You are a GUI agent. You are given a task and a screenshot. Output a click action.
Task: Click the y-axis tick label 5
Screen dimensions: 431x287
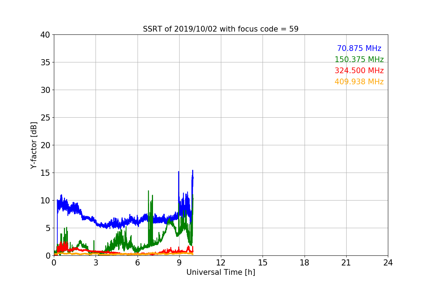click(48, 228)
